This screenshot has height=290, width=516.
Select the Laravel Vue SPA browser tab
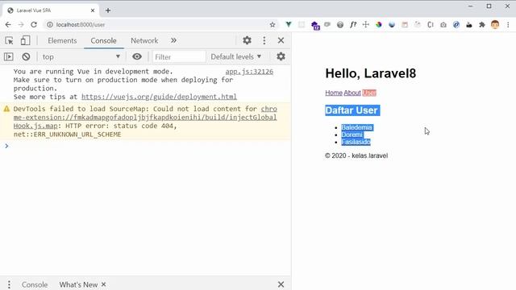(x=51, y=10)
